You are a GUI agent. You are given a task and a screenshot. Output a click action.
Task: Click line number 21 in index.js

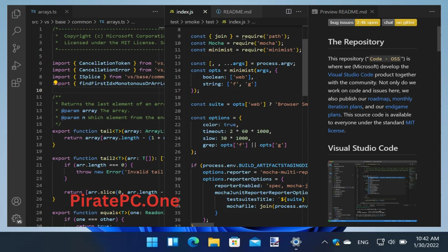click(x=177, y=118)
